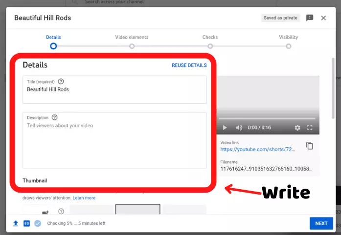Click into the Title text field

coord(114,90)
